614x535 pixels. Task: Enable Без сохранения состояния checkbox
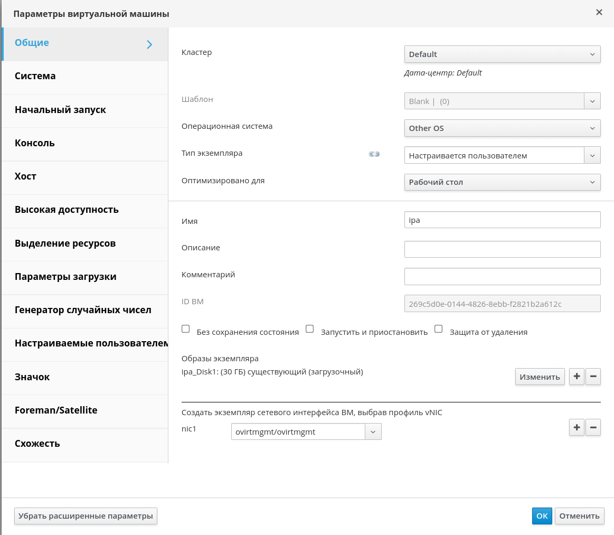coord(186,329)
